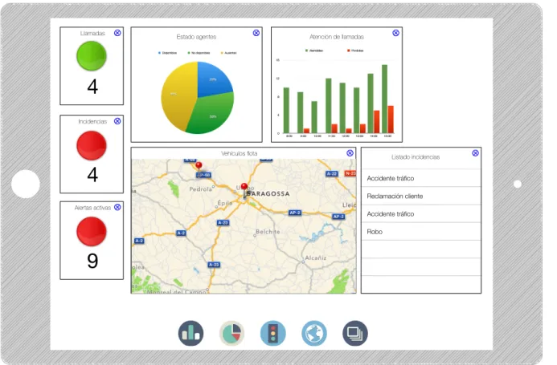Click the green Llamadas status light

(x=92, y=55)
